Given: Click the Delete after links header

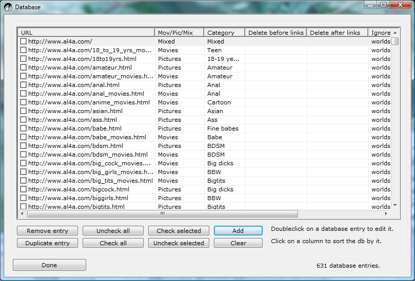Looking at the screenshot, I should point(337,33).
